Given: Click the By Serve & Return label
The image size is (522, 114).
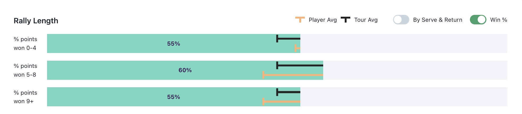Looking at the screenshot, I should pyautogui.click(x=437, y=20).
